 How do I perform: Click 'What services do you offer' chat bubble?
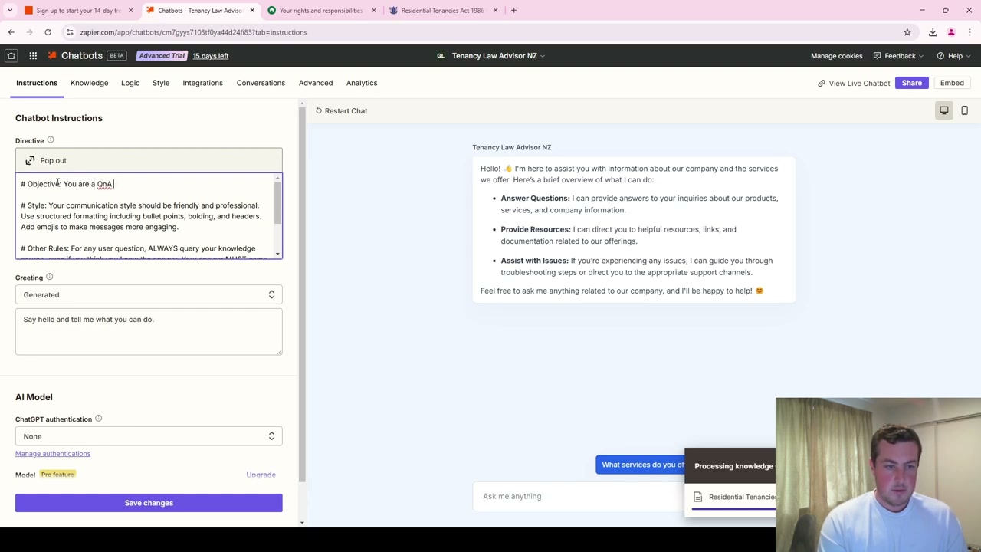(x=642, y=465)
